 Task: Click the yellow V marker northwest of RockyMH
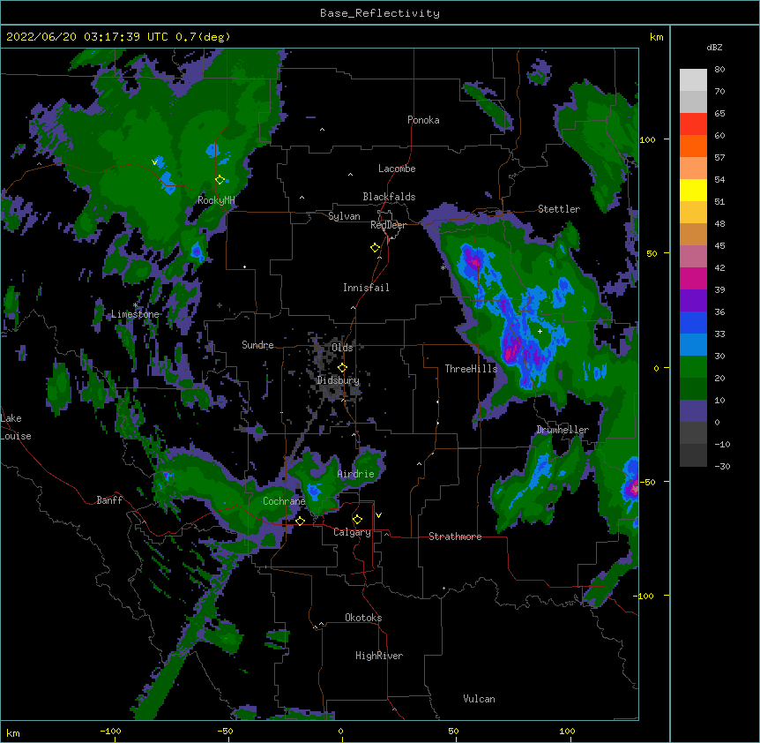click(x=155, y=161)
